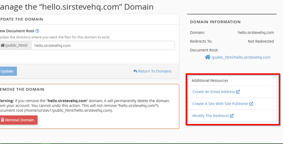Open the New Document Root help icon
The height and width of the screenshot is (144, 283).
coord(37,31)
